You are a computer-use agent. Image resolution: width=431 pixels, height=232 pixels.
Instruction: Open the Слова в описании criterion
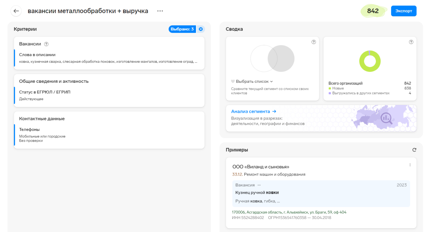point(109,58)
